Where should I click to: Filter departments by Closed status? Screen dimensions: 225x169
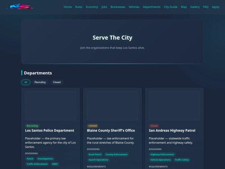pos(57,82)
